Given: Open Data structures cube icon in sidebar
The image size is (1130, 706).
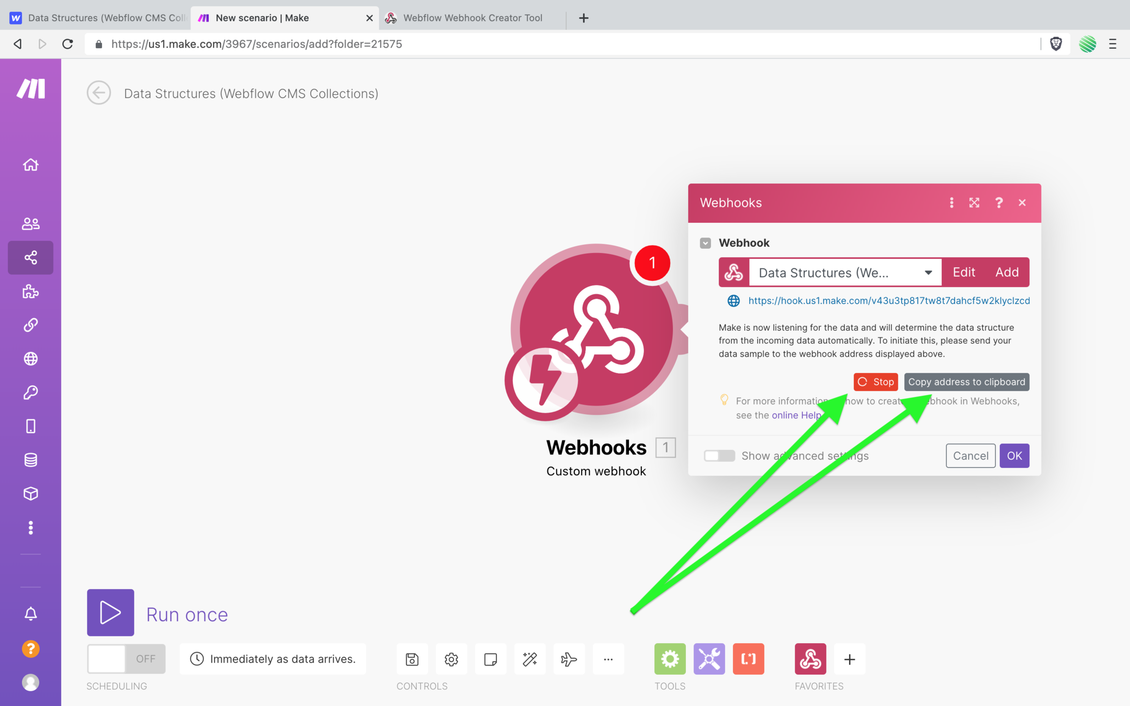Looking at the screenshot, I should 30,494.
